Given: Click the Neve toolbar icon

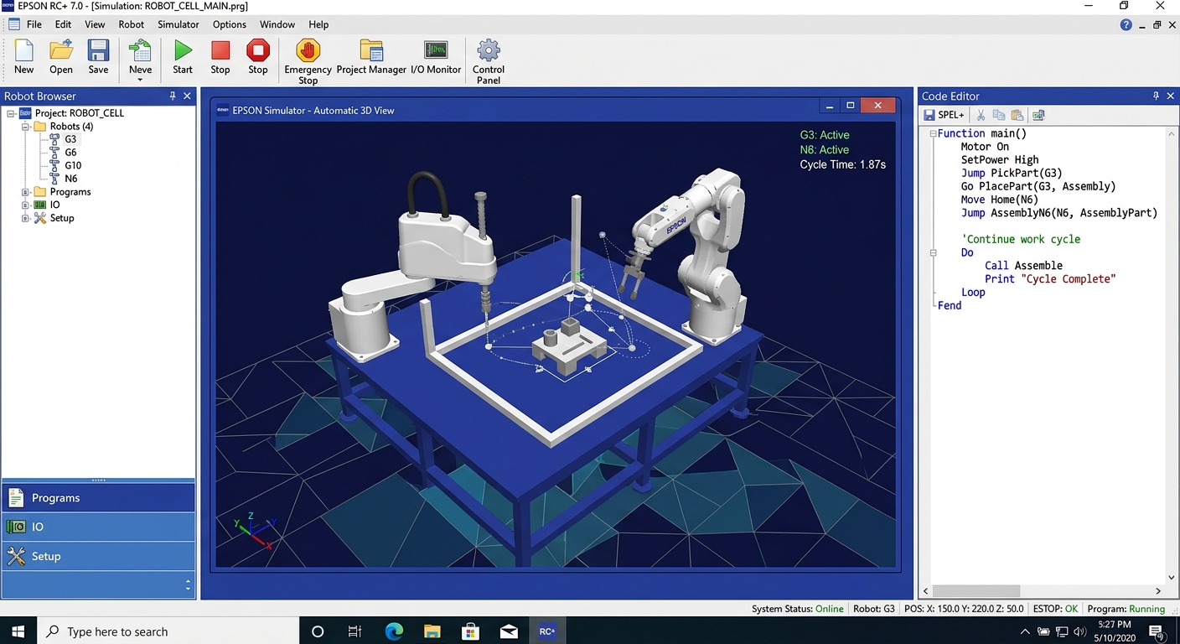Looking at the screenshot, I should point(140,51).
